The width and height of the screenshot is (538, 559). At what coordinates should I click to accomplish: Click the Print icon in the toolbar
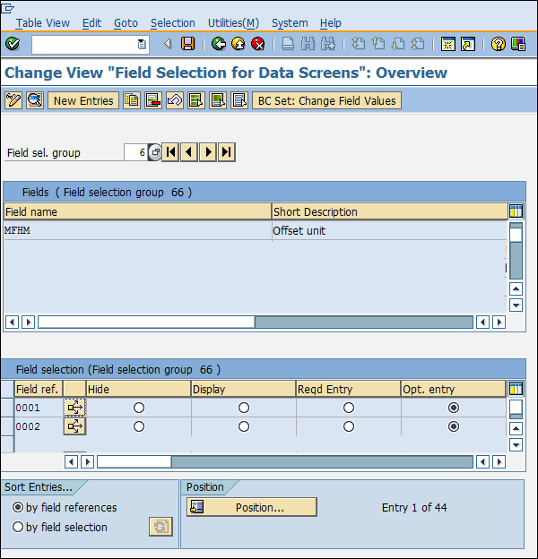coord(288,44)
